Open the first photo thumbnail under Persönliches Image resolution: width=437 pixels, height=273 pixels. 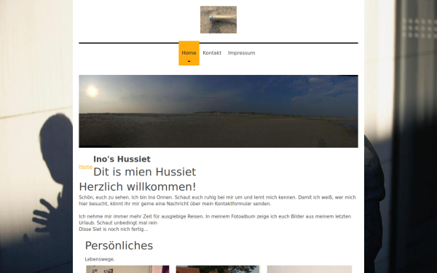(127, 269)
